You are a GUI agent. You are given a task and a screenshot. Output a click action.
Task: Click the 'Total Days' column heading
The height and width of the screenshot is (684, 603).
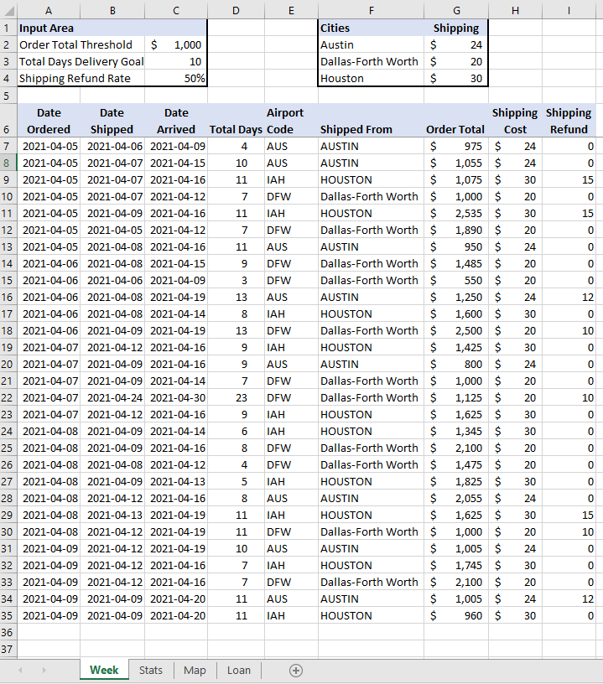point(236,121)
